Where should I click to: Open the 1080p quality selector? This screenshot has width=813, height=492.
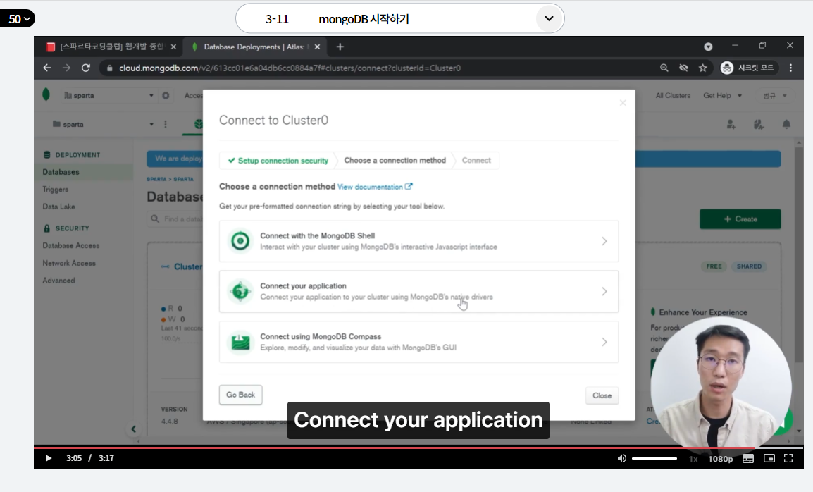tap(720, 459)
